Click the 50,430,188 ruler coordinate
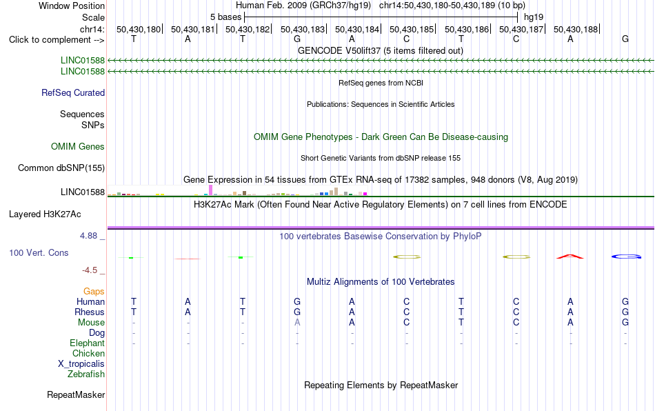Image resolution: width=655 pixels, height=411 pixels. tap(576, 29)
